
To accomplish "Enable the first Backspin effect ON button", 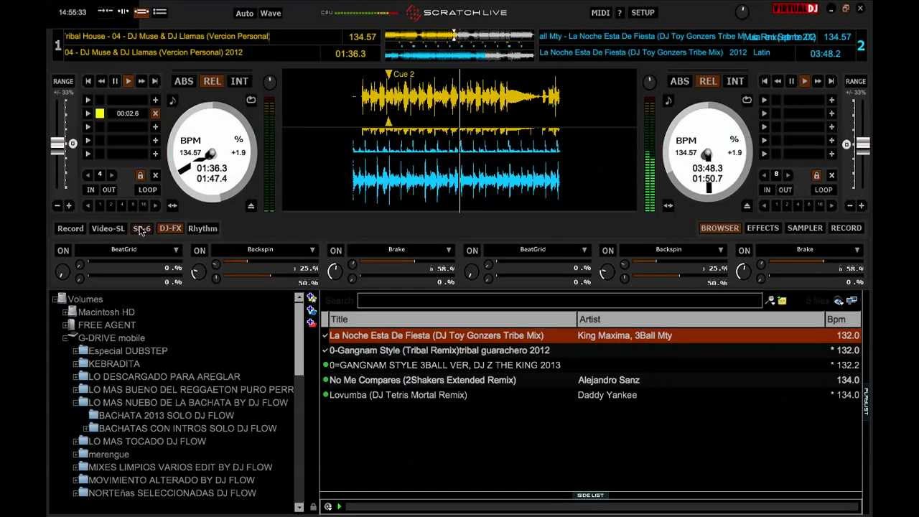I will [200, 251].
